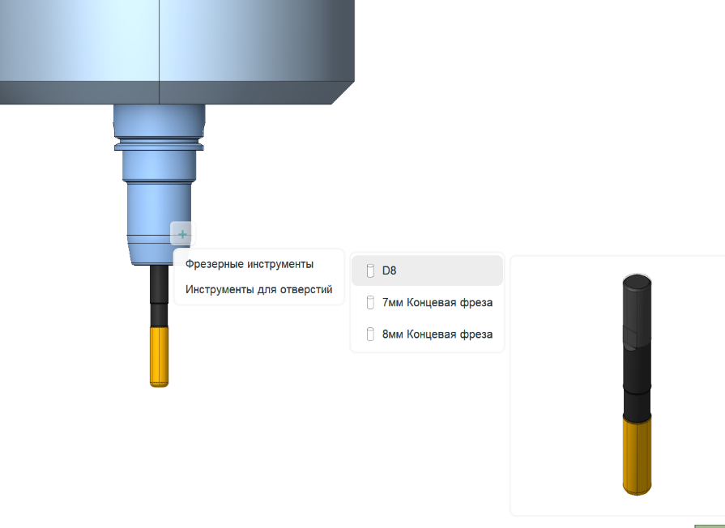Viewport: 725px width, 528px height.
Task: Open the Инструменты для отверстий menu entry
Action: coord(259,289)
